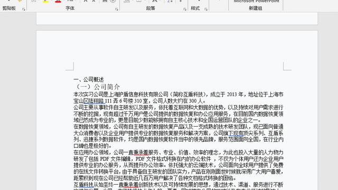Screen dimensions: 338x190
Task: Click the line starting 不断的挖掘
Action: [x=179, y=114]
